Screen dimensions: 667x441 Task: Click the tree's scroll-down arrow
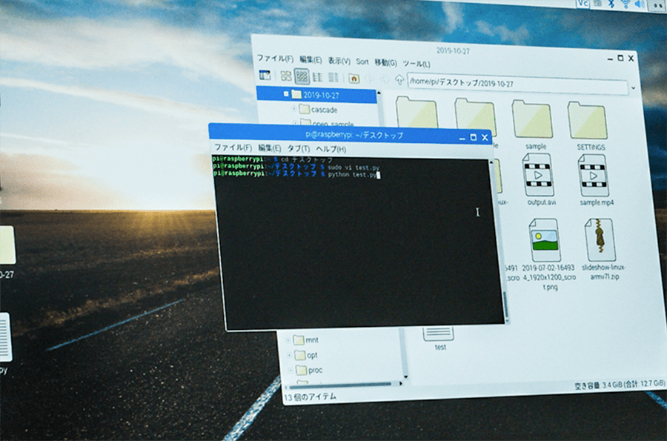point(405,377)
